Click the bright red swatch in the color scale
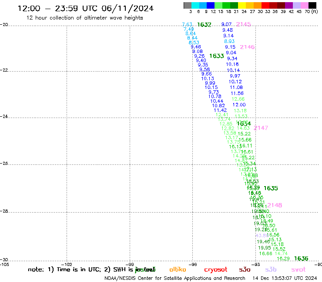Image resolution: width=322 pixels, height=282 pixels. [265, 5]
